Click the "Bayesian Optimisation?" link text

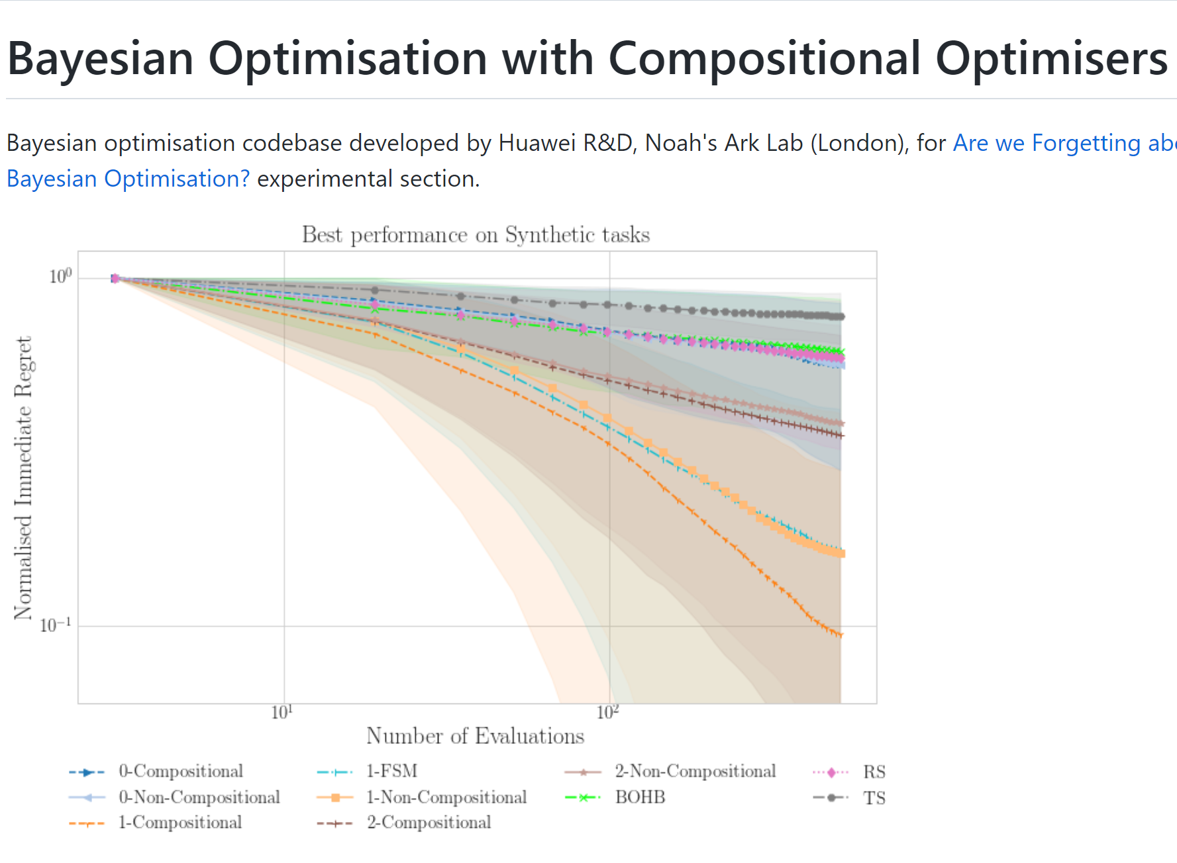click(x=128, y=179)
